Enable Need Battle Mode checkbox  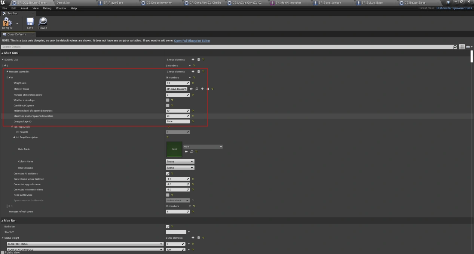click(168, 195)
